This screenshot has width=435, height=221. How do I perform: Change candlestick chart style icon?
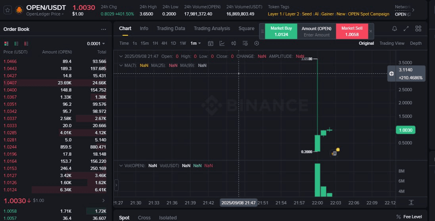(234, 43)
